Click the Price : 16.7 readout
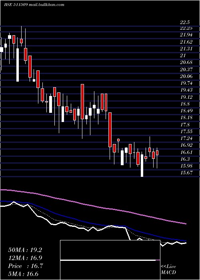Image resolution: width=200 pixels, height=280 pixels. 25,266
